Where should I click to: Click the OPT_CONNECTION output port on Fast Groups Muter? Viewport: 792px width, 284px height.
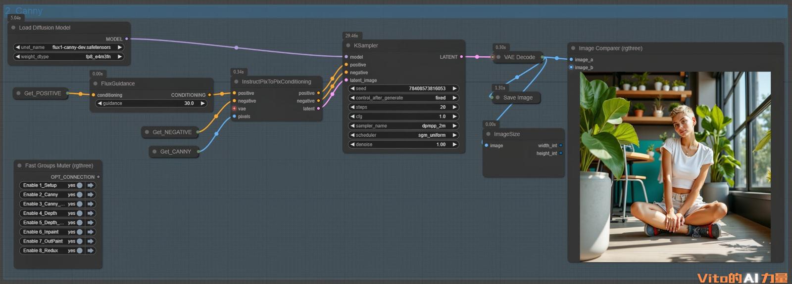pyautogui.click(x=99, y=177)
